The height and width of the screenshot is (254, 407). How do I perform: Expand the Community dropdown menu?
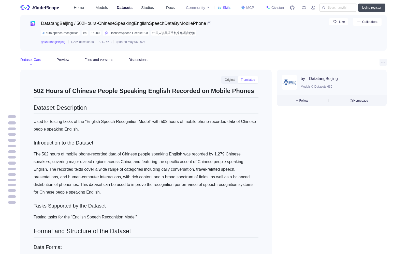pyautogui.click(x=198, y=8)
